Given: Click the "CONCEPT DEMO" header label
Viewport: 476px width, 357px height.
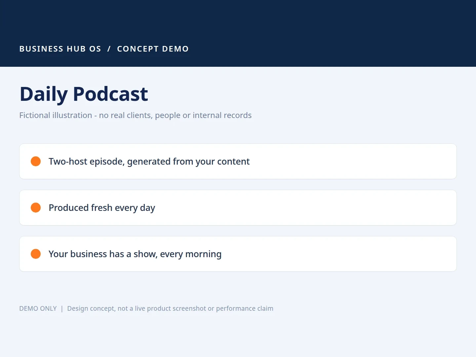Looking at the screenshot, I should [x=153, y=49].
